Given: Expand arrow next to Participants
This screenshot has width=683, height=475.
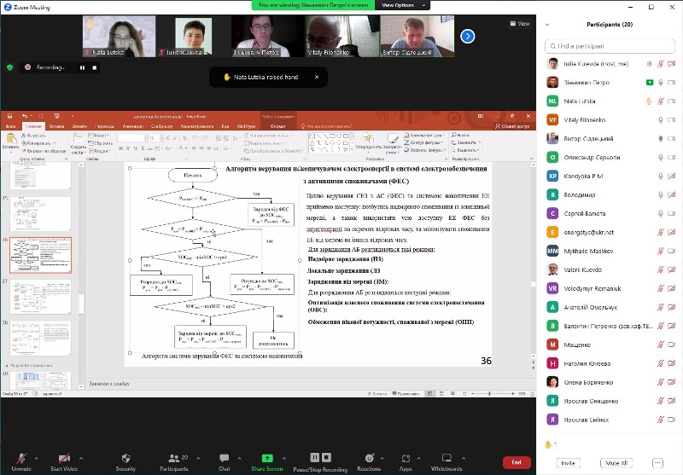Looking at the screenshot, I should (198, 458).
